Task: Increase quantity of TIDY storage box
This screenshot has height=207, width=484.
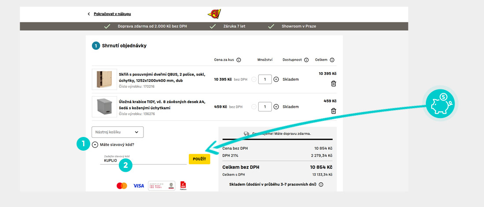Action: point(276,107)
